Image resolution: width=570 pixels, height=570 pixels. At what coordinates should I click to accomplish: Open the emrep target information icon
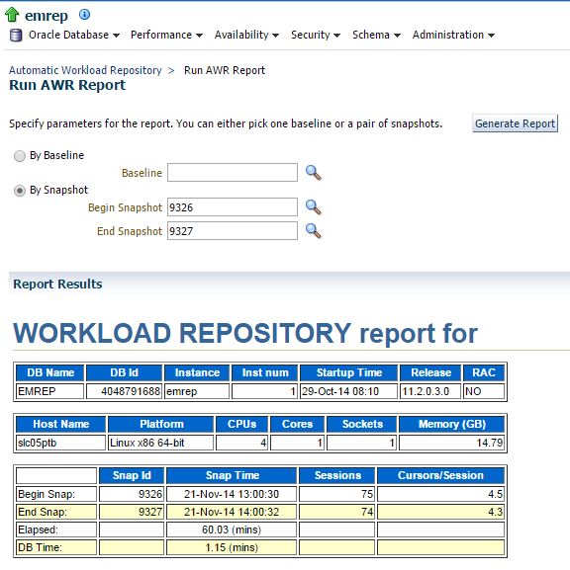[x=84, y=15]
